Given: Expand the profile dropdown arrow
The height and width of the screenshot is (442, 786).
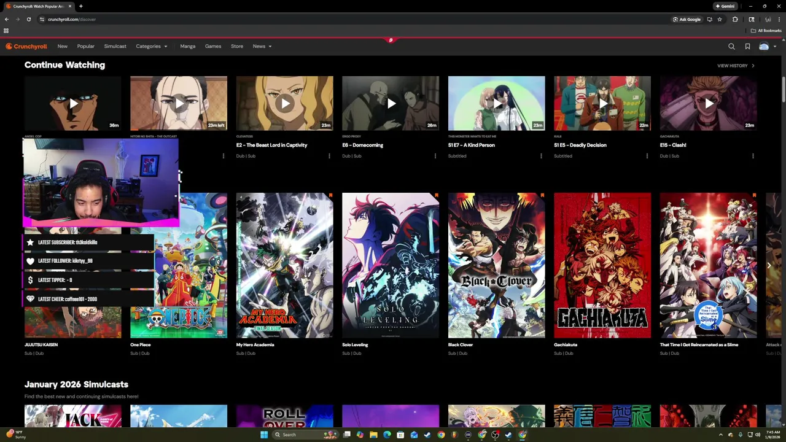Looking at the screenshot, I should 775,46.
